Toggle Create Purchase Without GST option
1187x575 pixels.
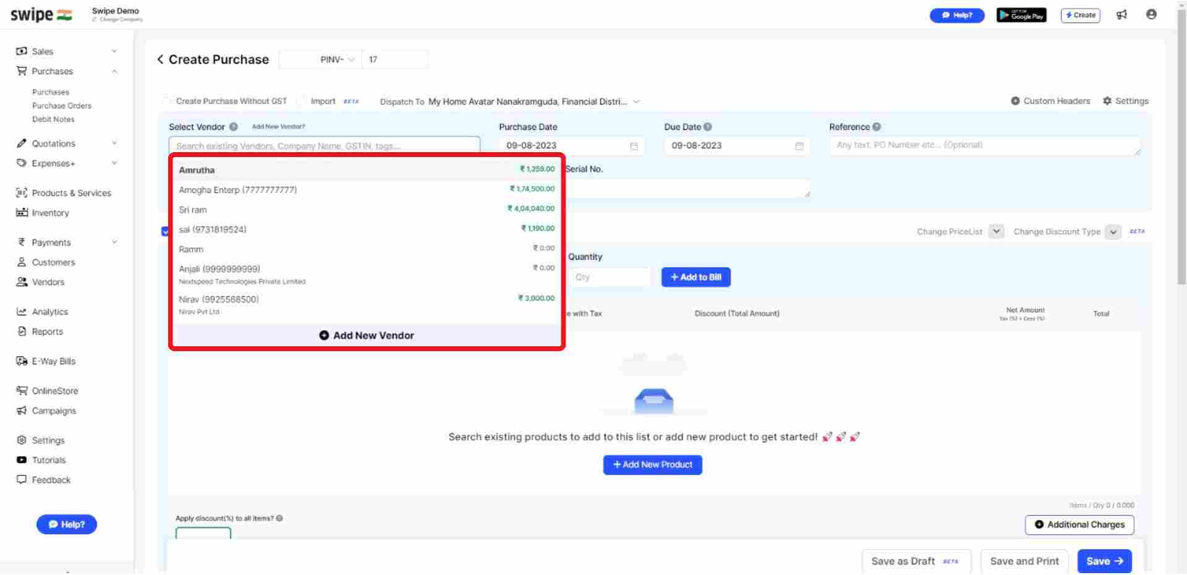(166, 101)
